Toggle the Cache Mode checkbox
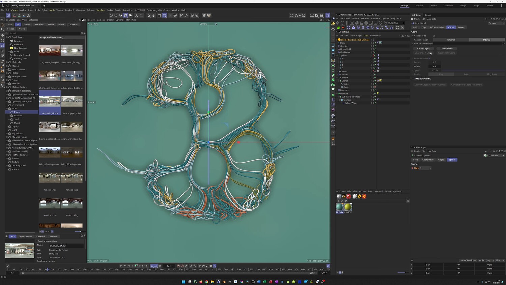The height and width of the screenshot is (285, 506). 434,36
